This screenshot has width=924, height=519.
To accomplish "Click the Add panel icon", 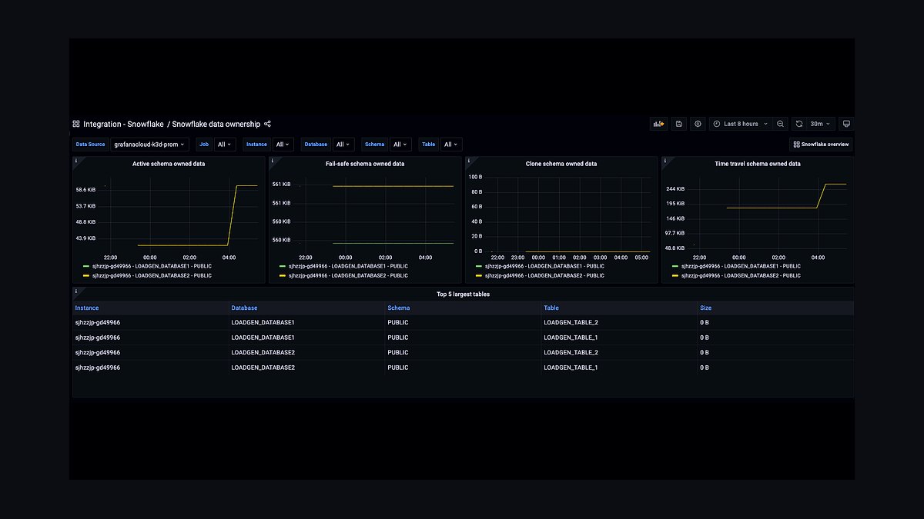I will (658, 124).
